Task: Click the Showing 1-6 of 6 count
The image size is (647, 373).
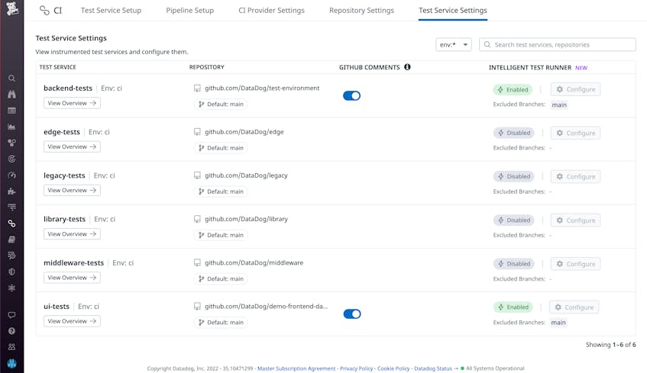Action: [610, 345]
